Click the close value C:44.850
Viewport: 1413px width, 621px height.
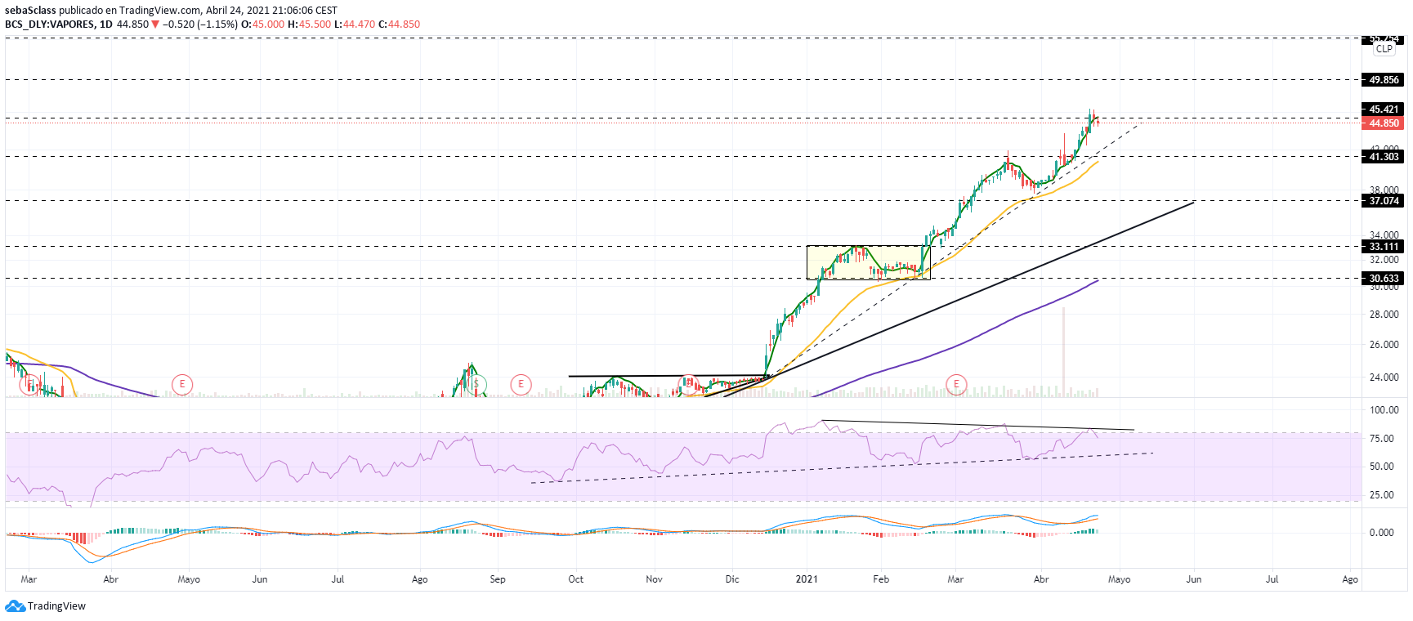(400, 25)
